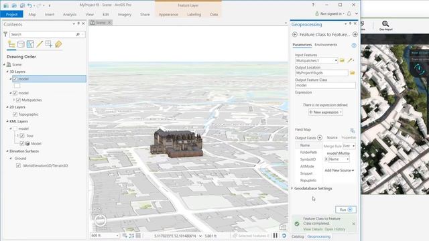Click the Output Feature Class text field
Screen dimensions: 429x241
click(325, 85)
